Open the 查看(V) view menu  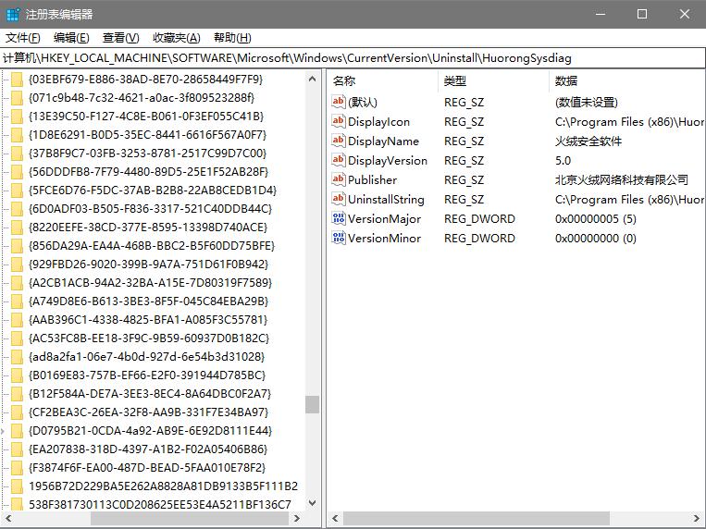120,38
